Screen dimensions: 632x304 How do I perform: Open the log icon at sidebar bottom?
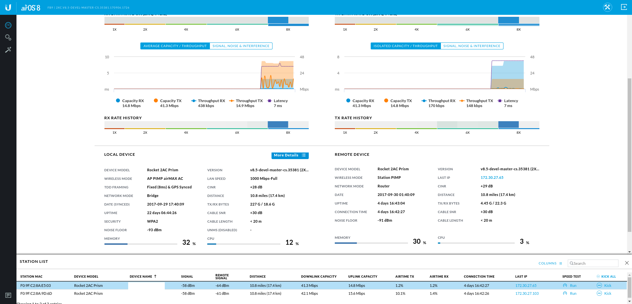click(x=8, y=295)
